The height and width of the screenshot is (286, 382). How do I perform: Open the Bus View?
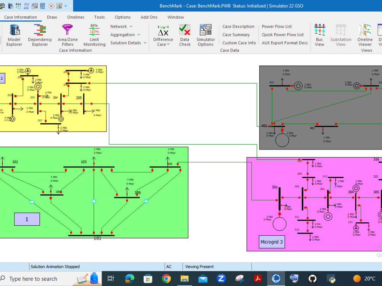[x=319, y=35]
